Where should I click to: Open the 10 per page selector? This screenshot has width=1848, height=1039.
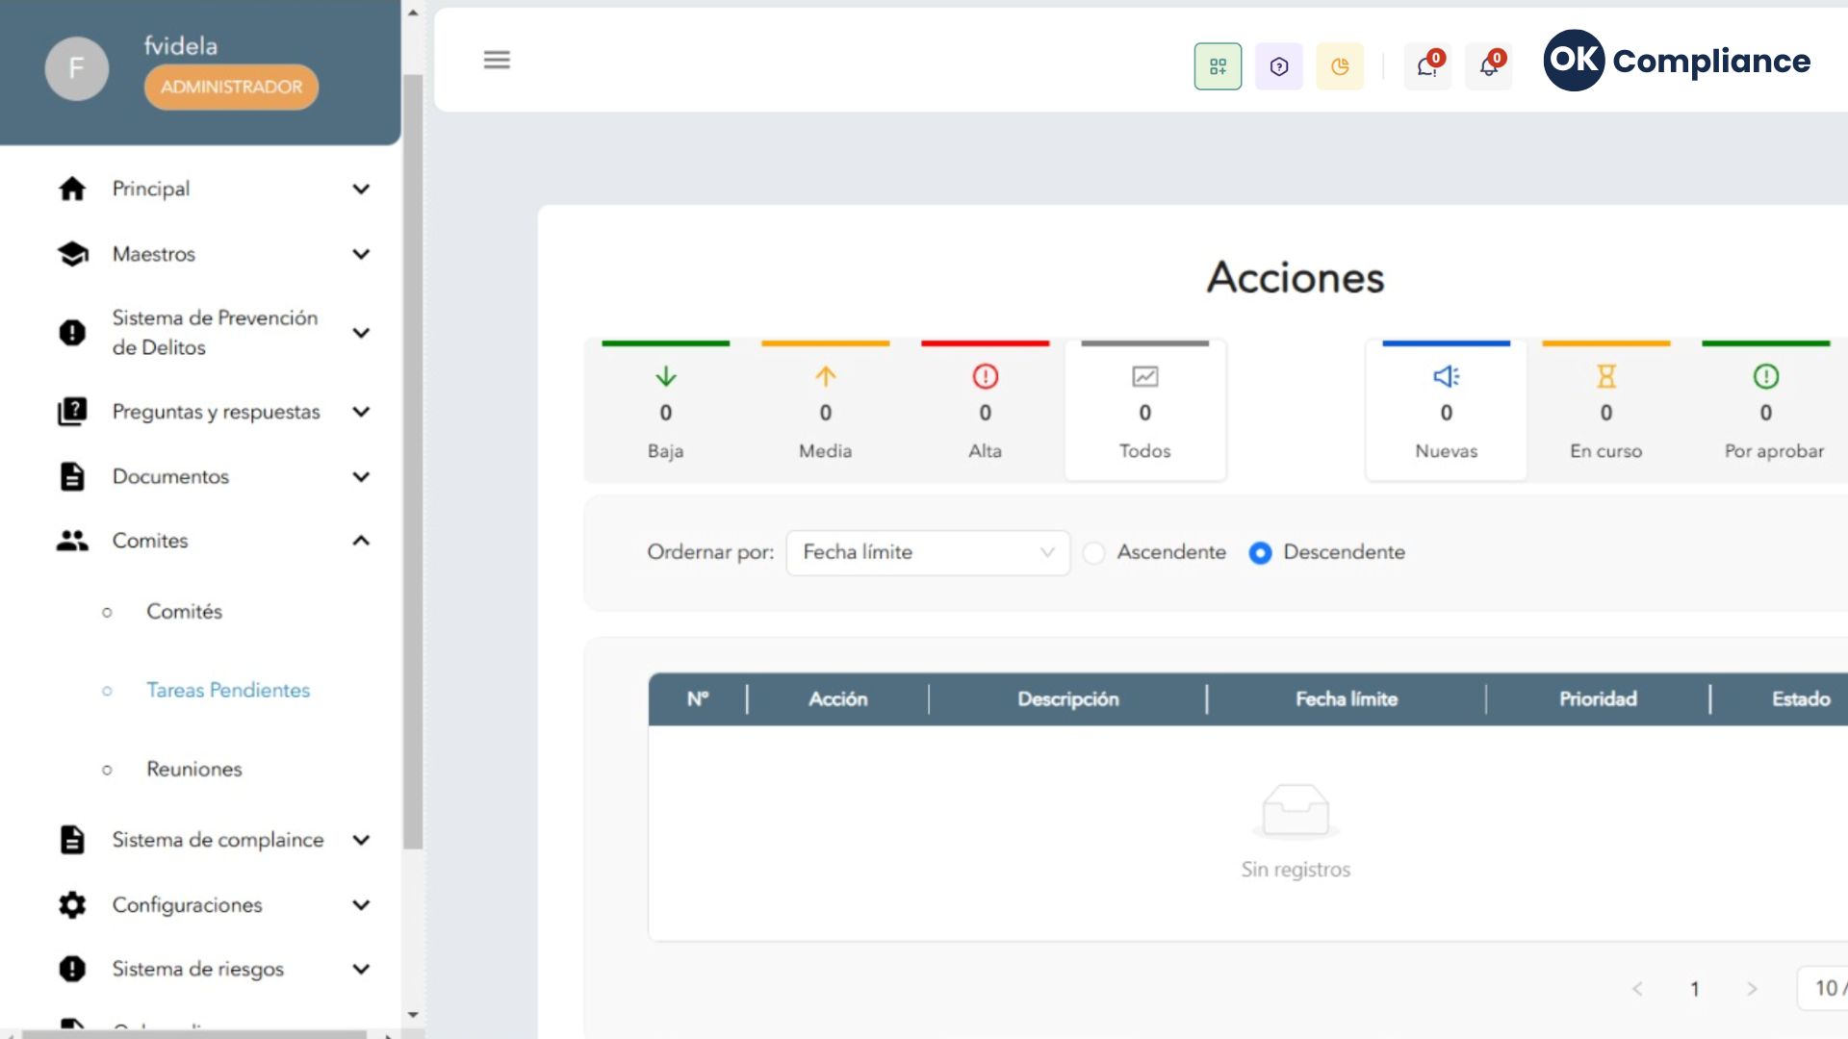click(x=1823, y=989)
